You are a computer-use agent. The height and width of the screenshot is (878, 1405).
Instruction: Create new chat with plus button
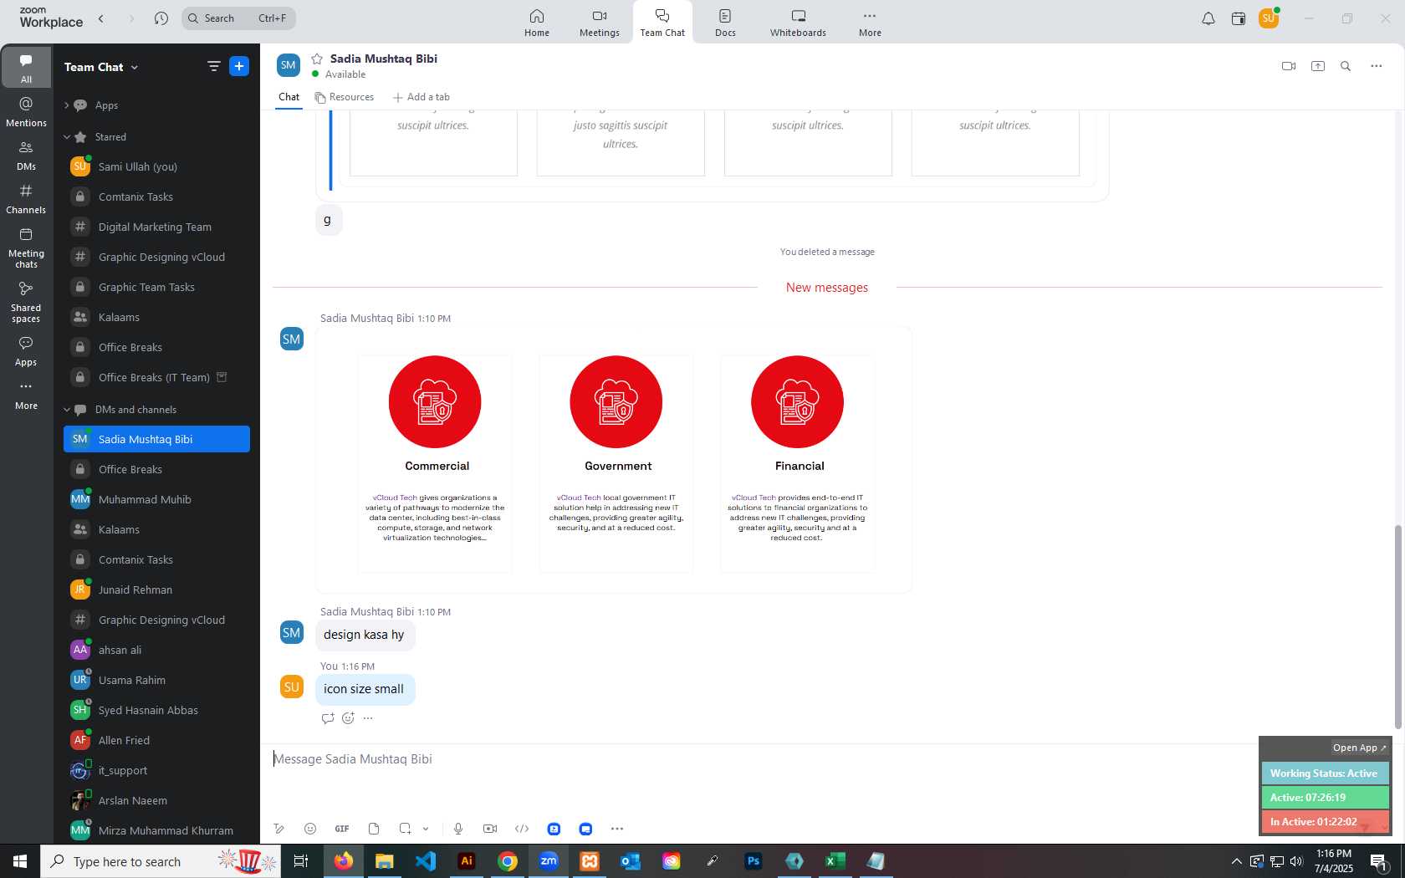[239, 66]
